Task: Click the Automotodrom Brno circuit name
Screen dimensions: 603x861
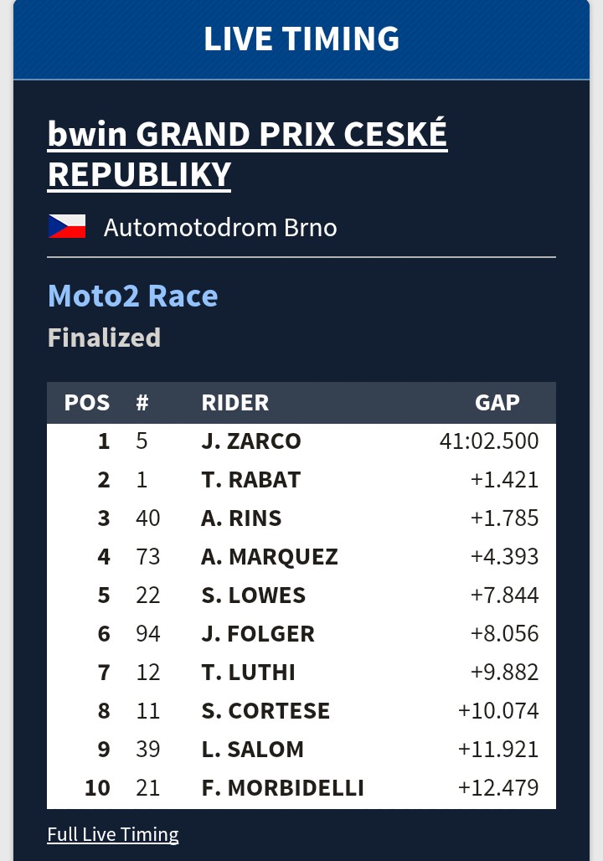Action: coord(220,227)
